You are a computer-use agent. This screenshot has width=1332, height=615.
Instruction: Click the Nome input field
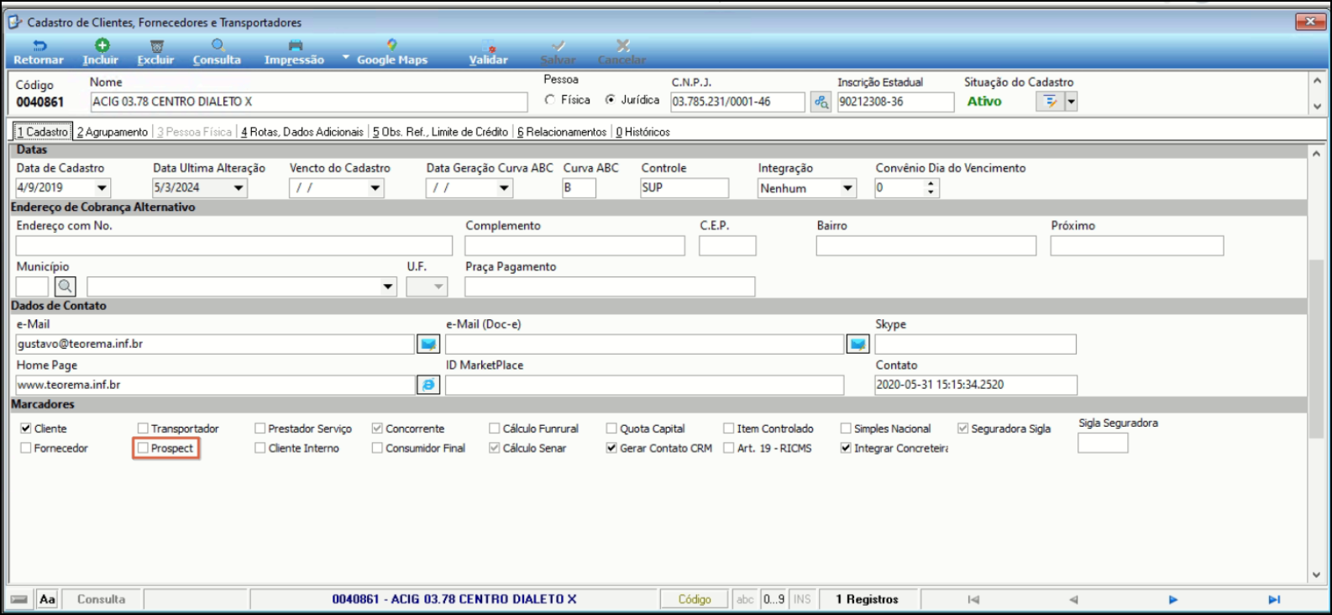(x=309, y=102)
